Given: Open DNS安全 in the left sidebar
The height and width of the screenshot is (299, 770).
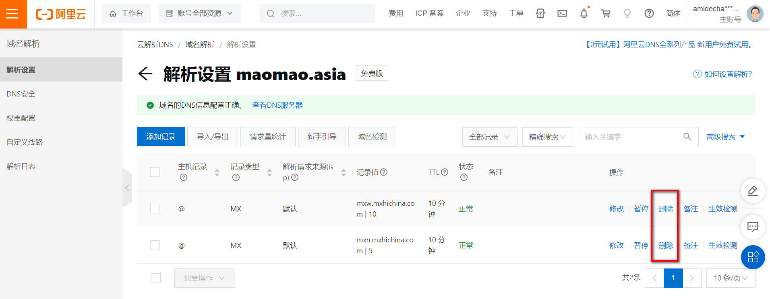Looking at the screenshot, I should tap(21, 94).
